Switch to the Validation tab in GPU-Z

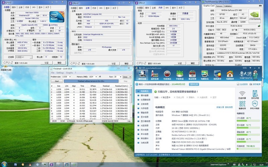pos(228,6)
